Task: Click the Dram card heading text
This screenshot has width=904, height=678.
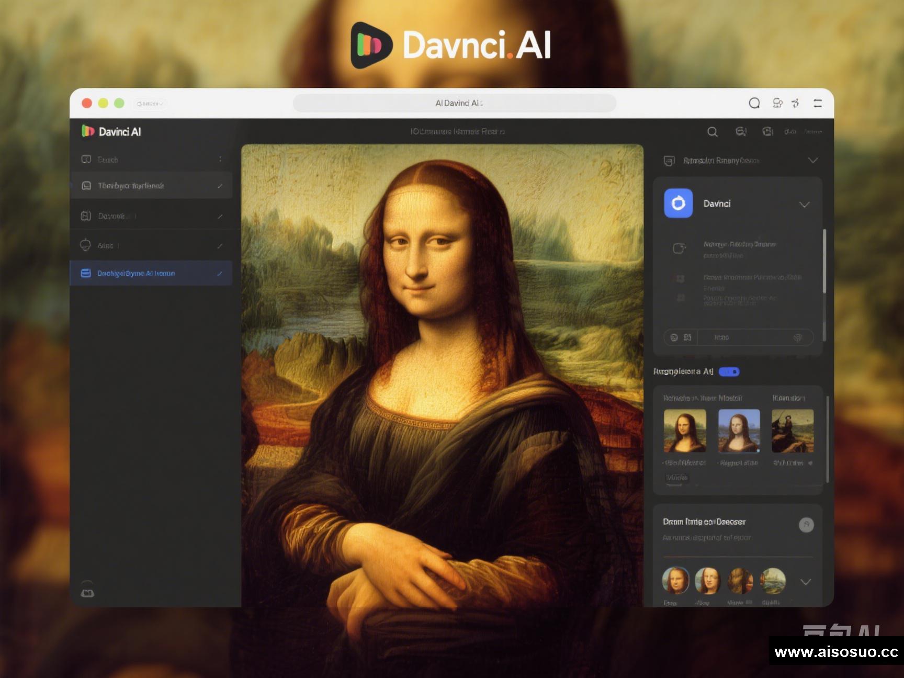Action: [x=704, y=522]
